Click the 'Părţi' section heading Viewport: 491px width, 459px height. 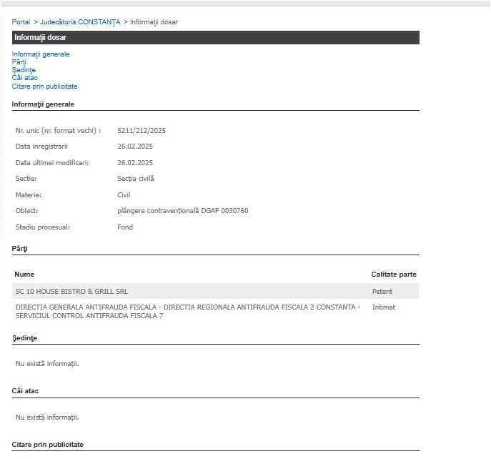click(20, 249)
